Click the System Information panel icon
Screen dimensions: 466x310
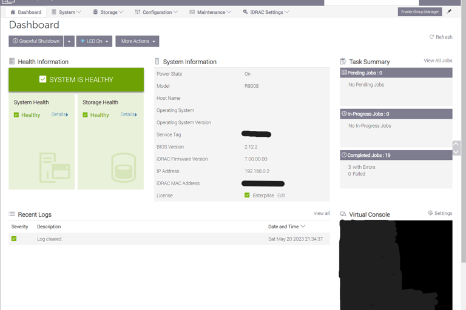point(157,61)
